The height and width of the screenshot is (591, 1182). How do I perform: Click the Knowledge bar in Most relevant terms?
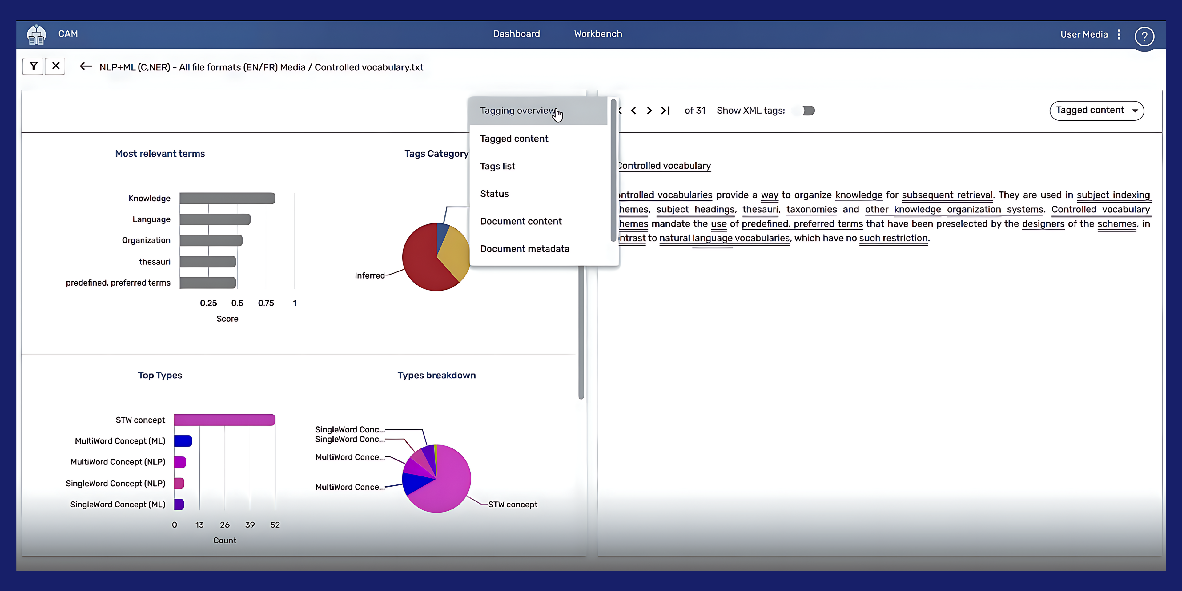tap(227, 198)
